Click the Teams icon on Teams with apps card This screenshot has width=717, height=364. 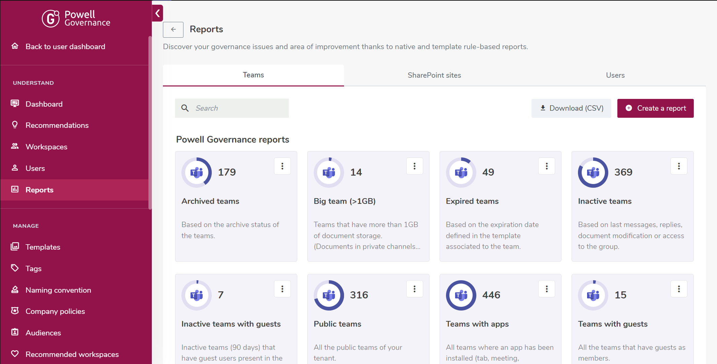461,295
